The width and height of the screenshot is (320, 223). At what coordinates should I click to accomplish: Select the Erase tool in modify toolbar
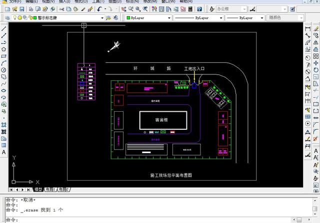[316, 29]
